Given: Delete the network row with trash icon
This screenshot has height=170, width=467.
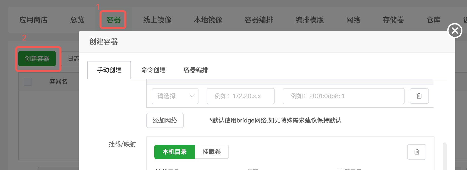Looking at the screenshot, I should point(419,96).
